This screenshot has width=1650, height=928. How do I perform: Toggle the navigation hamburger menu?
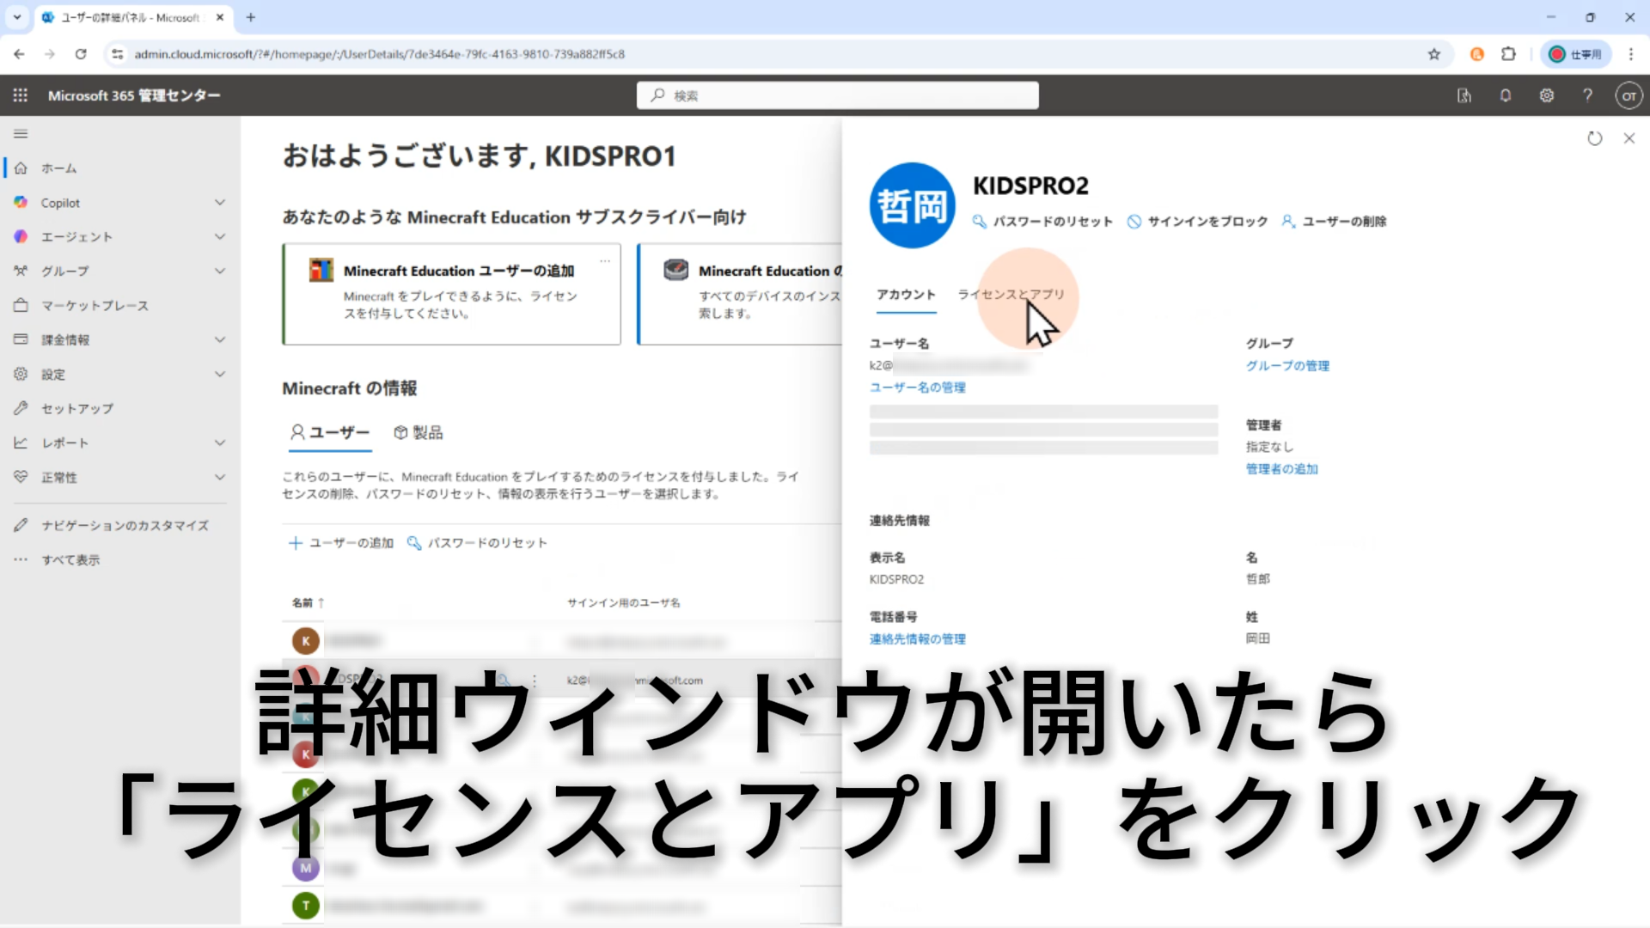[21, 134]
